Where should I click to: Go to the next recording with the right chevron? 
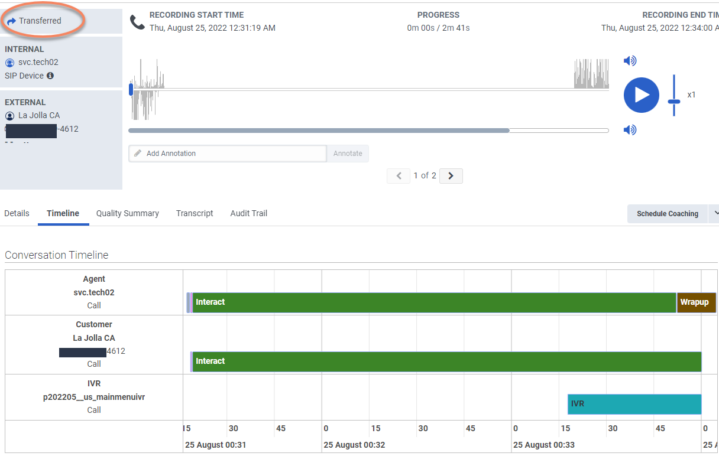coord(451,175)
